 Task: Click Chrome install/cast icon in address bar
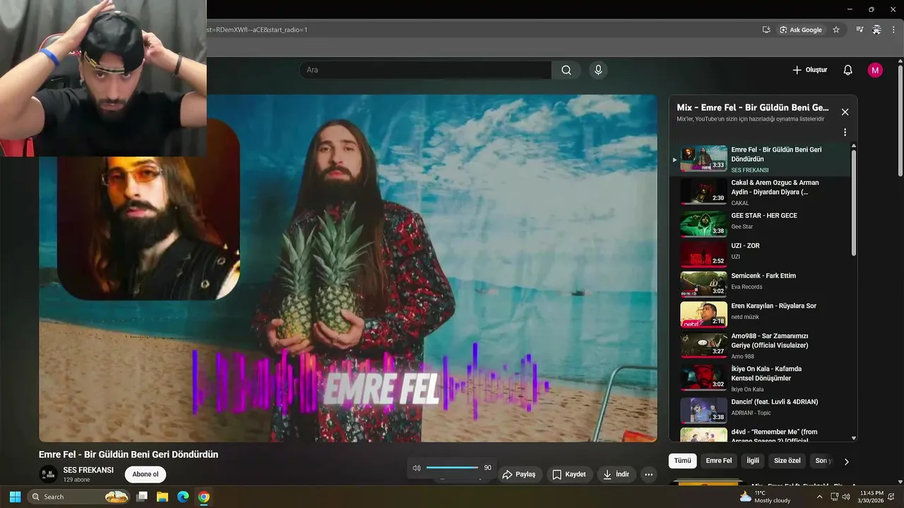tap(766, 30)
